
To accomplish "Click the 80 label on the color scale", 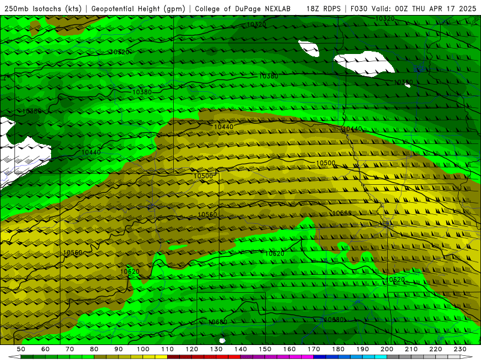I will coord(94,349).
